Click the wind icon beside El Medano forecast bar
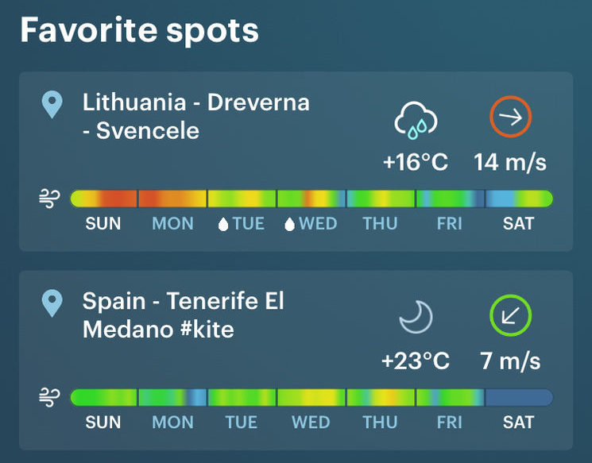592x463 pixels. coord(49,398)
